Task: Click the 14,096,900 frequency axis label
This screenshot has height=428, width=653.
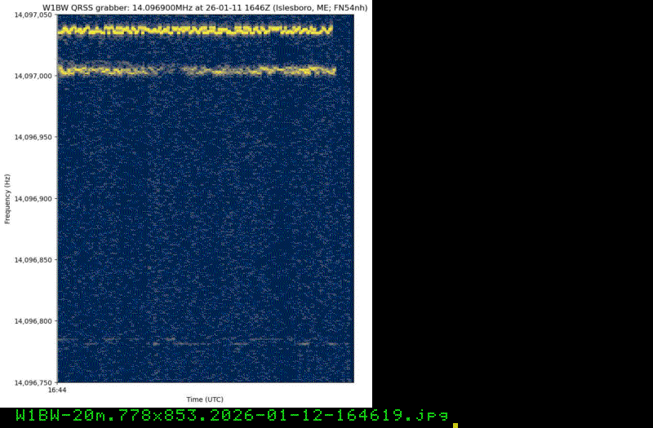Action: (33, 199)
